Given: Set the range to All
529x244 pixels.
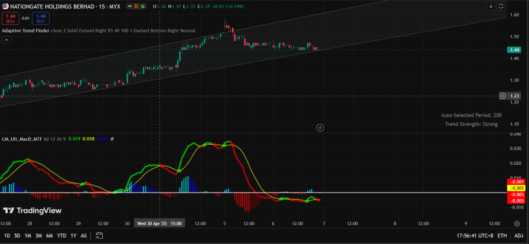Looking at the screenshot, I should 84,236.
